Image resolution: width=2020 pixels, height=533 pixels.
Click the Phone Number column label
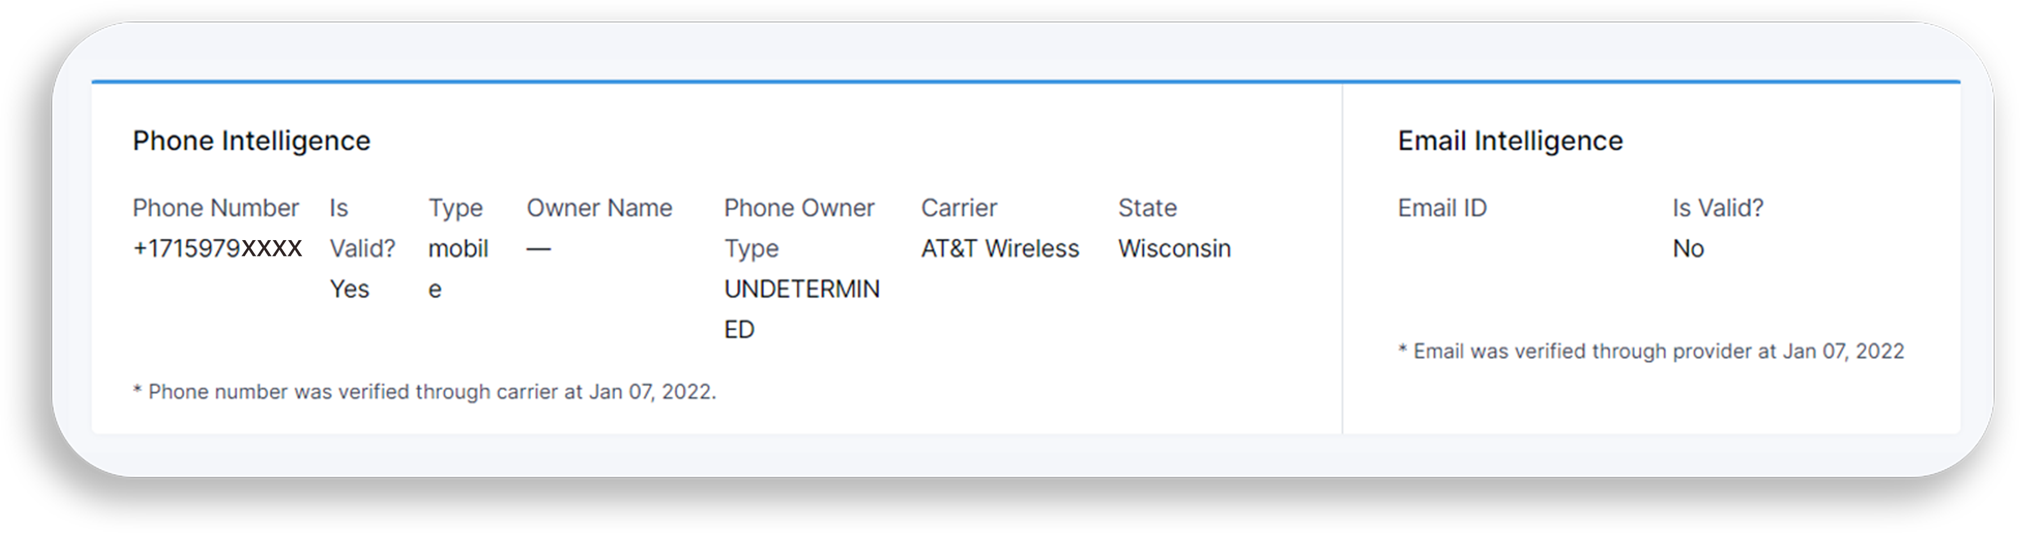216,208
